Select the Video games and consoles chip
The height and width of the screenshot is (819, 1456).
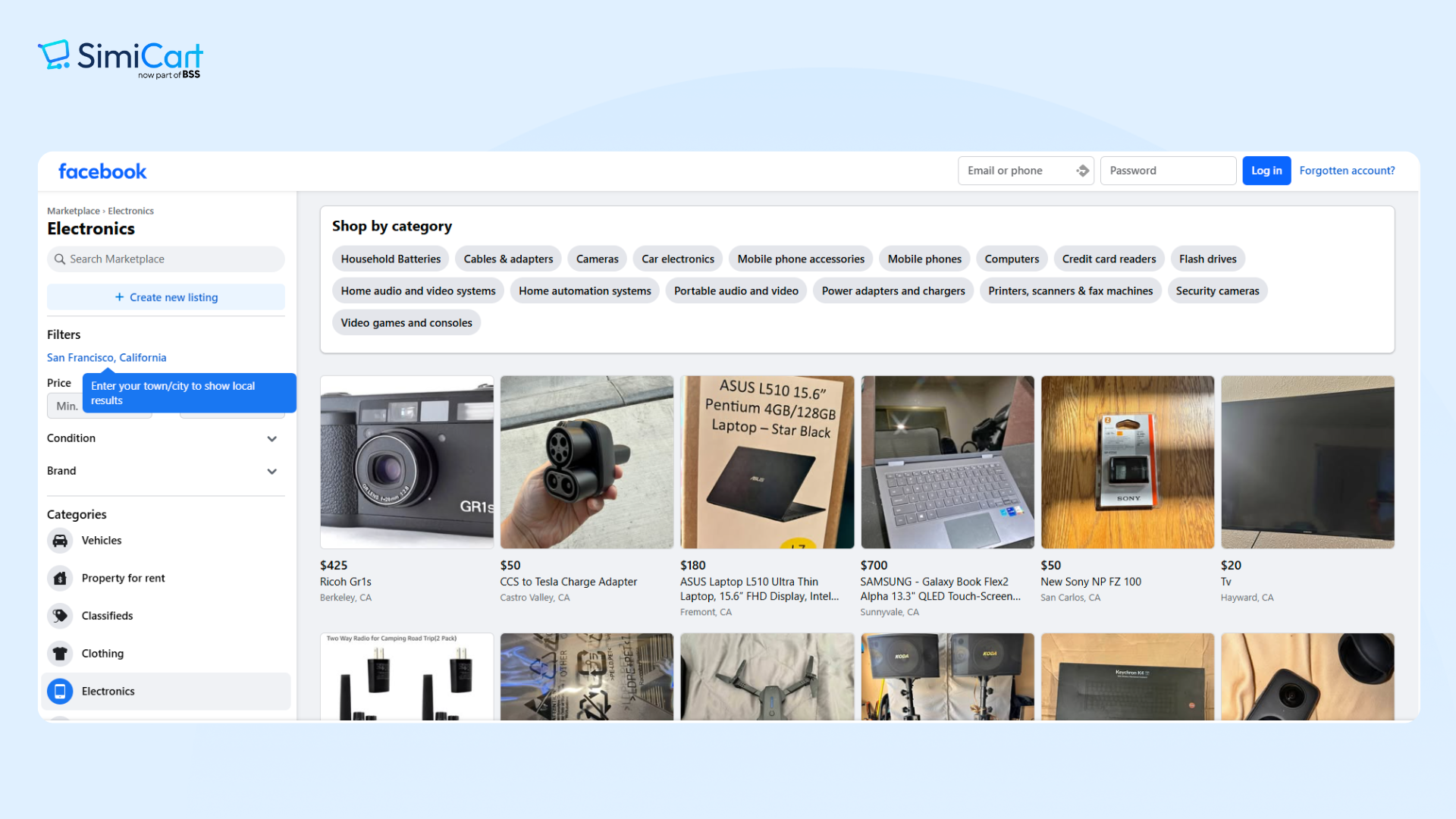(x=406, y=323)
